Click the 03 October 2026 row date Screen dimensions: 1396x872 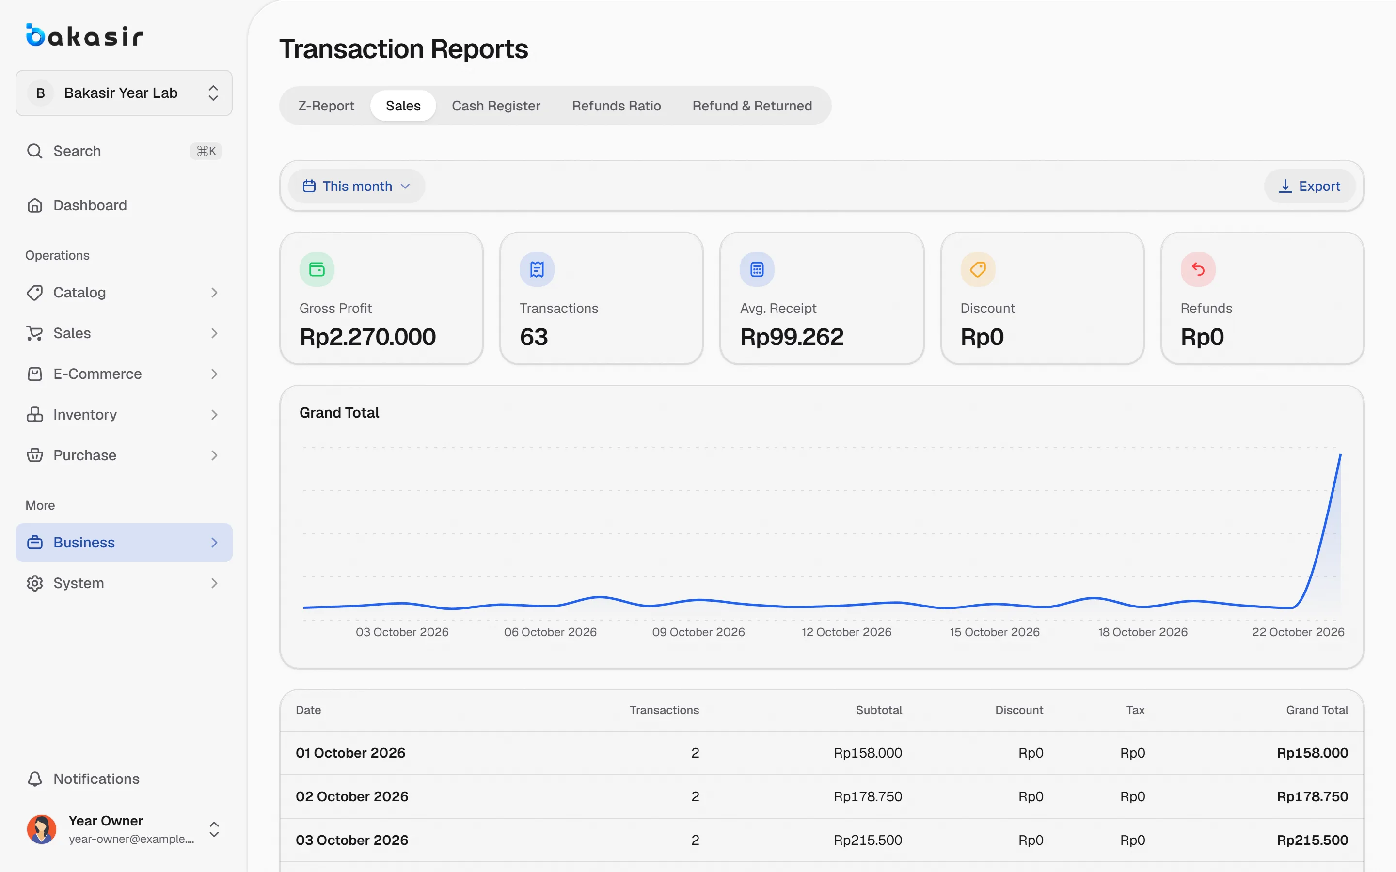click(352, 841)
